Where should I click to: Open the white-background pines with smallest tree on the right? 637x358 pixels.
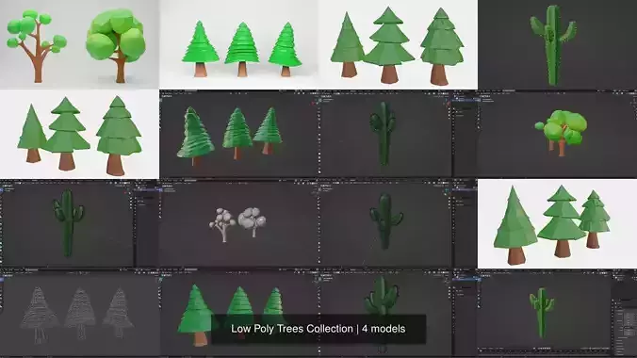558,223
